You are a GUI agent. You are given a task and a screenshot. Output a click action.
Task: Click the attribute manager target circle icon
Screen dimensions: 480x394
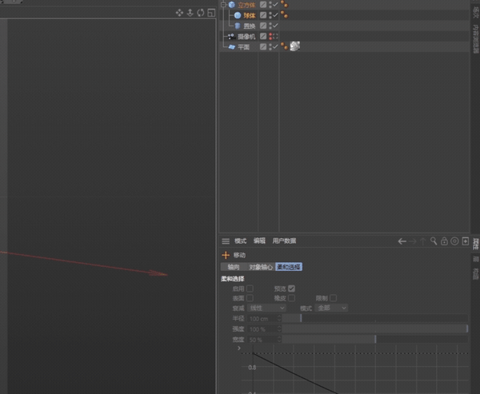coord(454,241)
